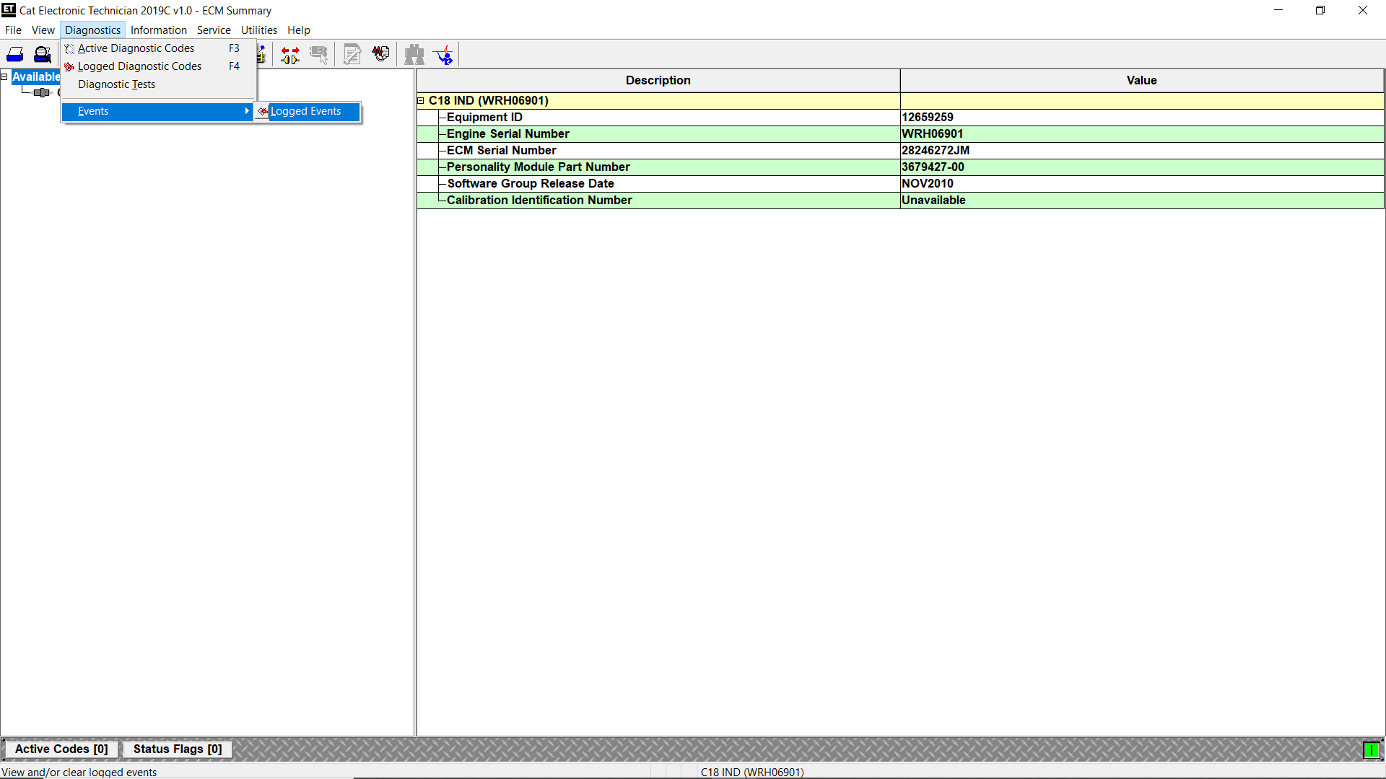Select Diagnostic Tests from the menu

click(x=116, y=84)
